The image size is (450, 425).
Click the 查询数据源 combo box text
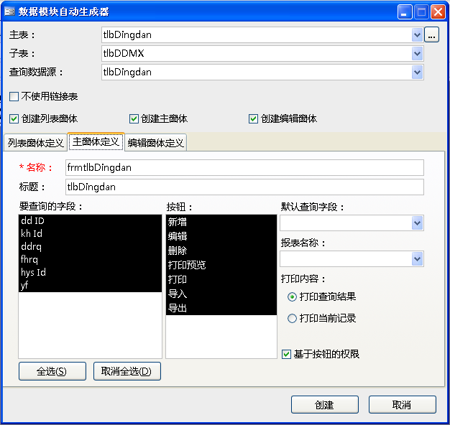coord(127,73)
